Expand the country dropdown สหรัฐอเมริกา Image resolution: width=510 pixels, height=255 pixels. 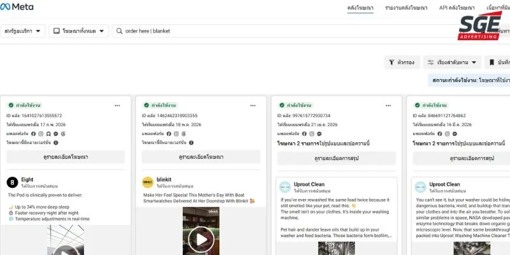(x=22, y=31)
